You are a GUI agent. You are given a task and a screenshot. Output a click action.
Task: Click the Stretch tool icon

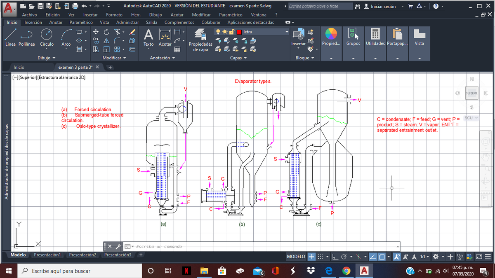(96, 49)
